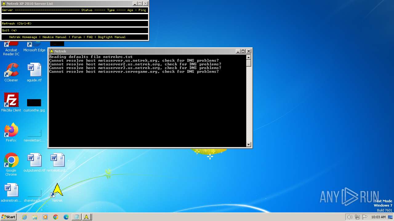Launch the CCleaner desktop shortcut
Viewport: 394px width, 221px height.
click(11, 72)
